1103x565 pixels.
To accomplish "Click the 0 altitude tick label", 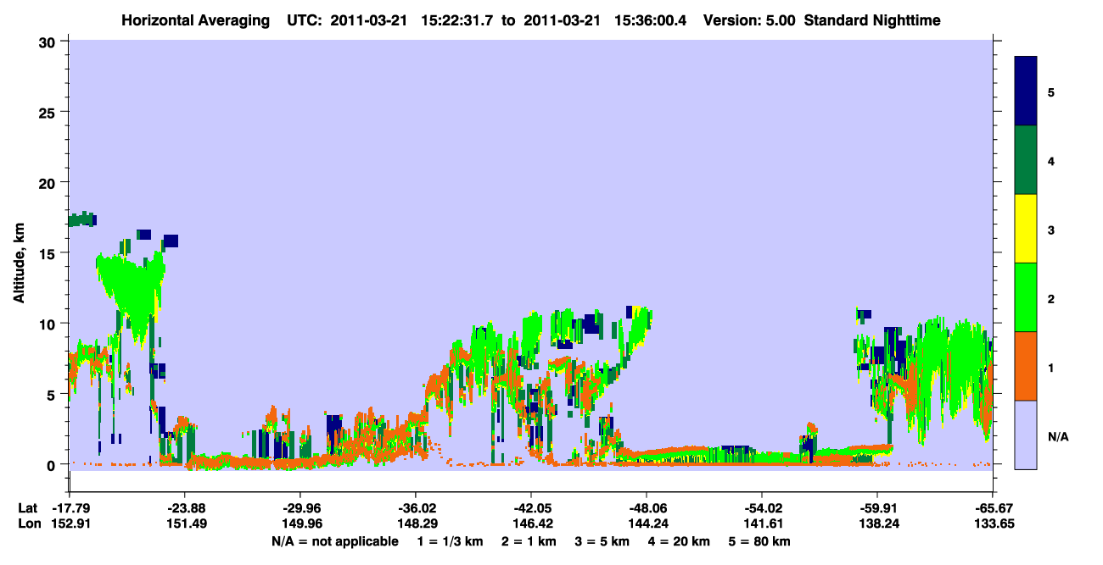I will pyautogui.click(x=53, y=464).
